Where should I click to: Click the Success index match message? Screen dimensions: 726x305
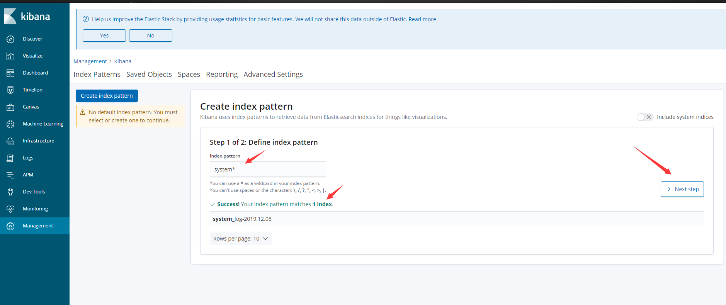pyautogui.click(x=272, y=204)
